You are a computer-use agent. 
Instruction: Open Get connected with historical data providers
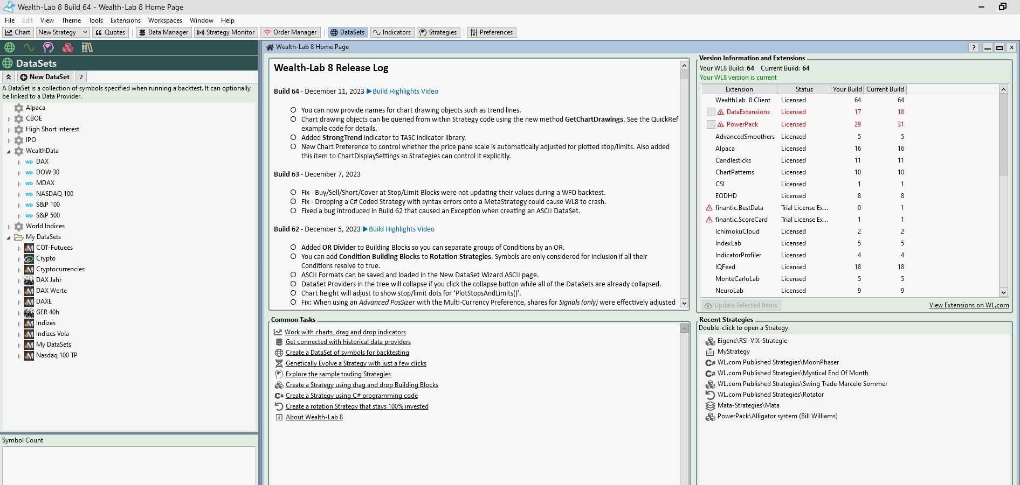coord(348,342)
